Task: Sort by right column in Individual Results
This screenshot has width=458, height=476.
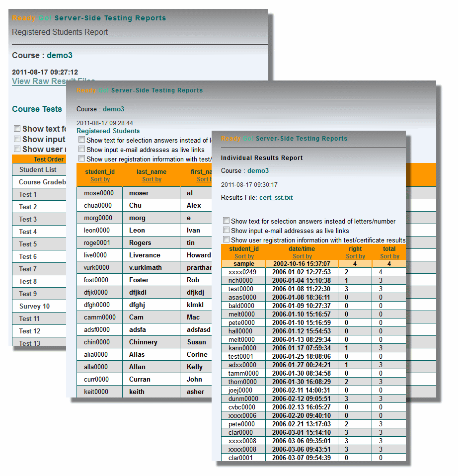Action: tap(355, 256)
